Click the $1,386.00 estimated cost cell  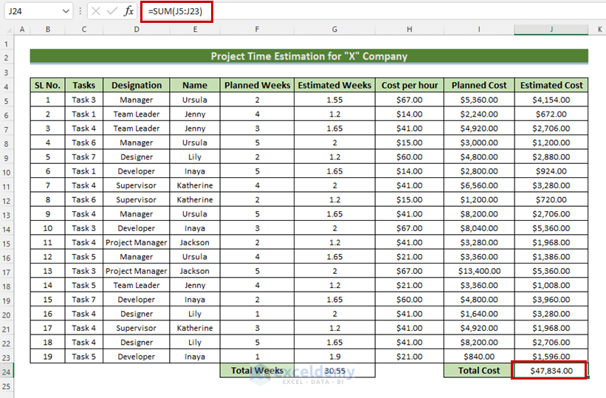(551, 257)
